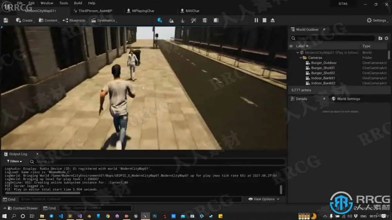The width and height of the screenshot is (392, 220).
Task: Open the Create dropdown
Action: pos(25,20)
